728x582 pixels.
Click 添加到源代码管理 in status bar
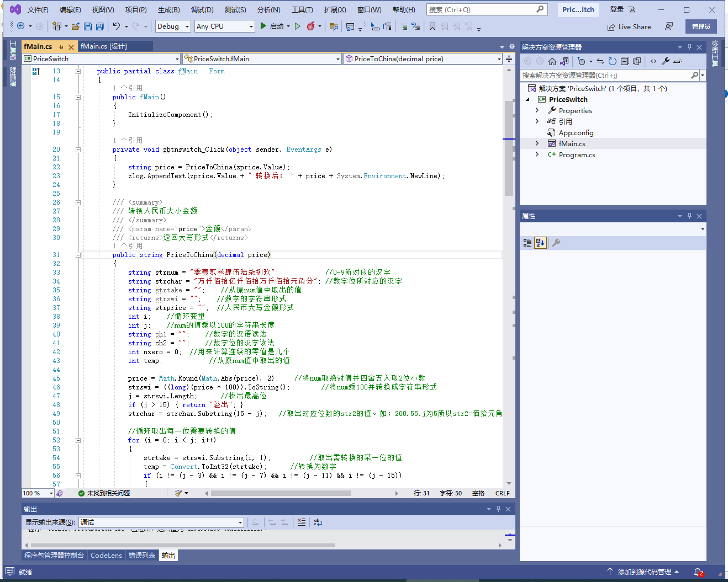point(644,572)
